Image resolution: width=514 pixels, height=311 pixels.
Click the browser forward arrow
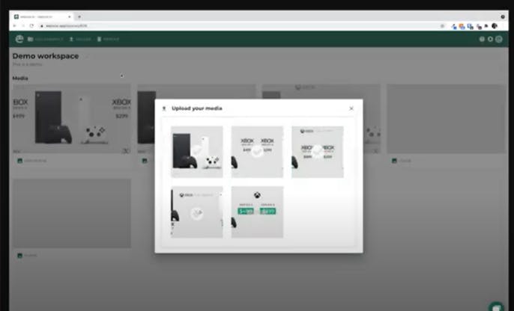pyautogui.click(x=23, y=26)
